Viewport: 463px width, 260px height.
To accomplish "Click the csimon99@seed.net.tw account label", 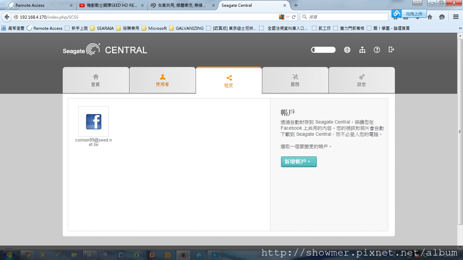I will (x=94, y=142).
